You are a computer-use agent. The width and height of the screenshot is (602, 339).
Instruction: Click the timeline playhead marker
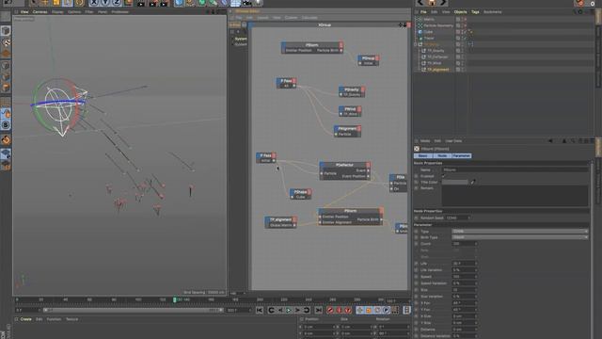coord(174,299)
